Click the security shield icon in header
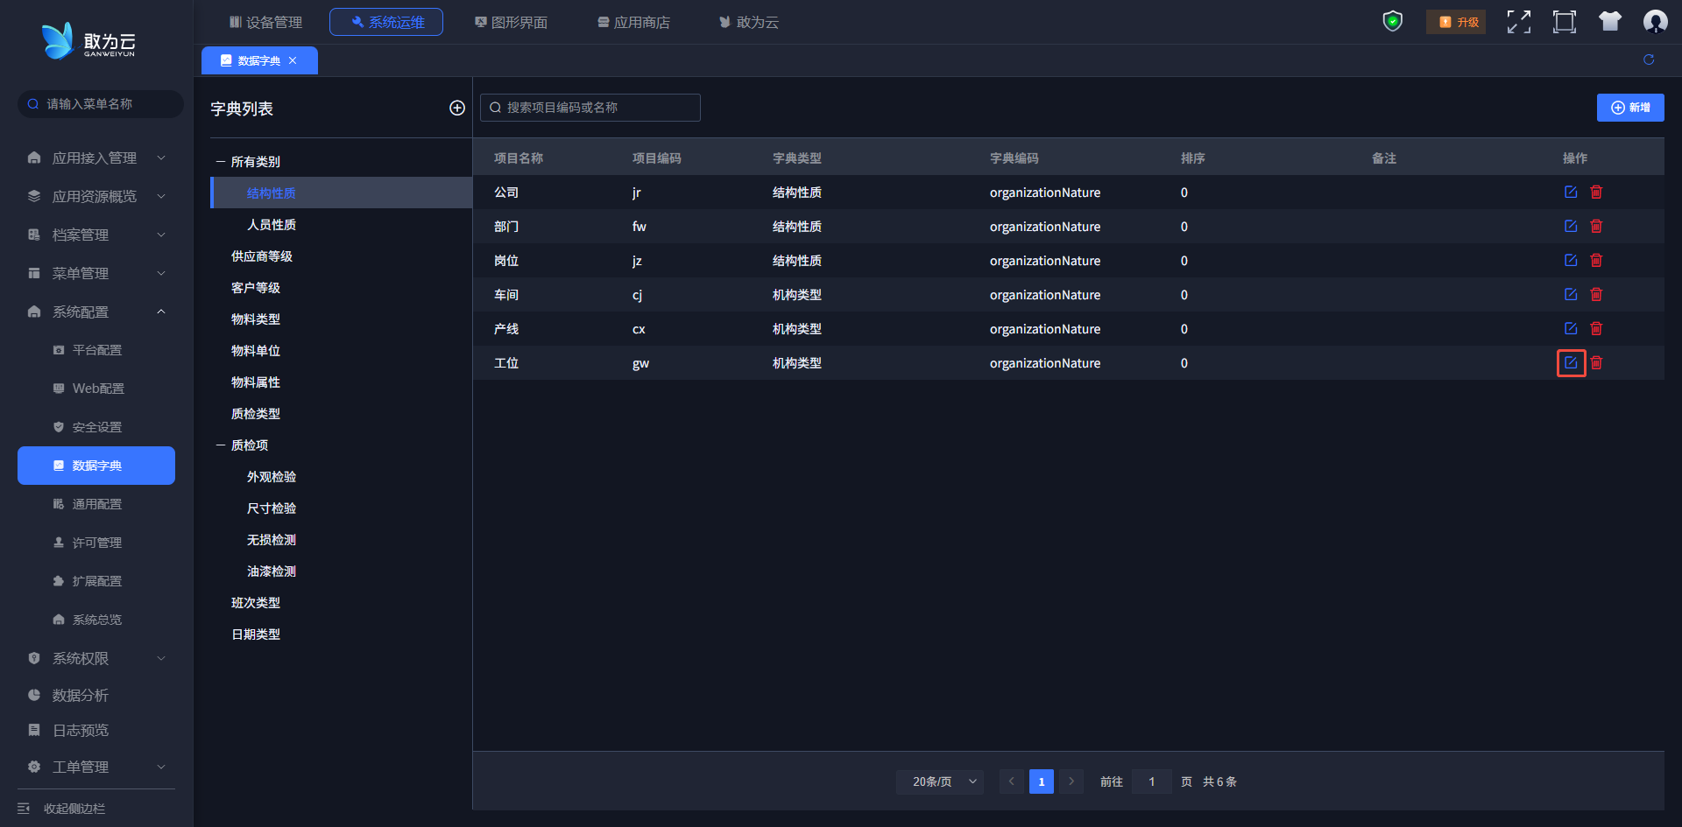This screenshot has width=1682, height=827. (1392, 21)
